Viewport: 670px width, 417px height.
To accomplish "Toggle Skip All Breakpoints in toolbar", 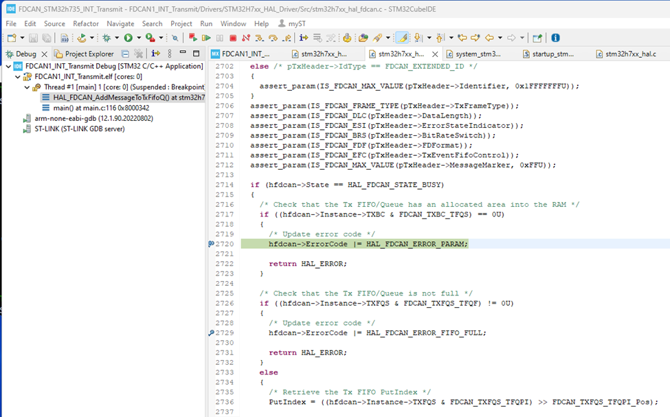I will coord(175,38).
